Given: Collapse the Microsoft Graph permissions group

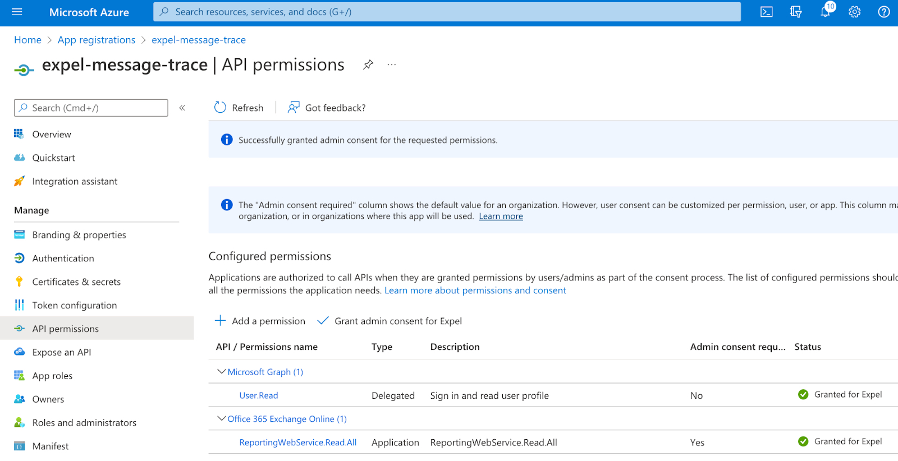Looking at the screenshot, I should 222,372.
